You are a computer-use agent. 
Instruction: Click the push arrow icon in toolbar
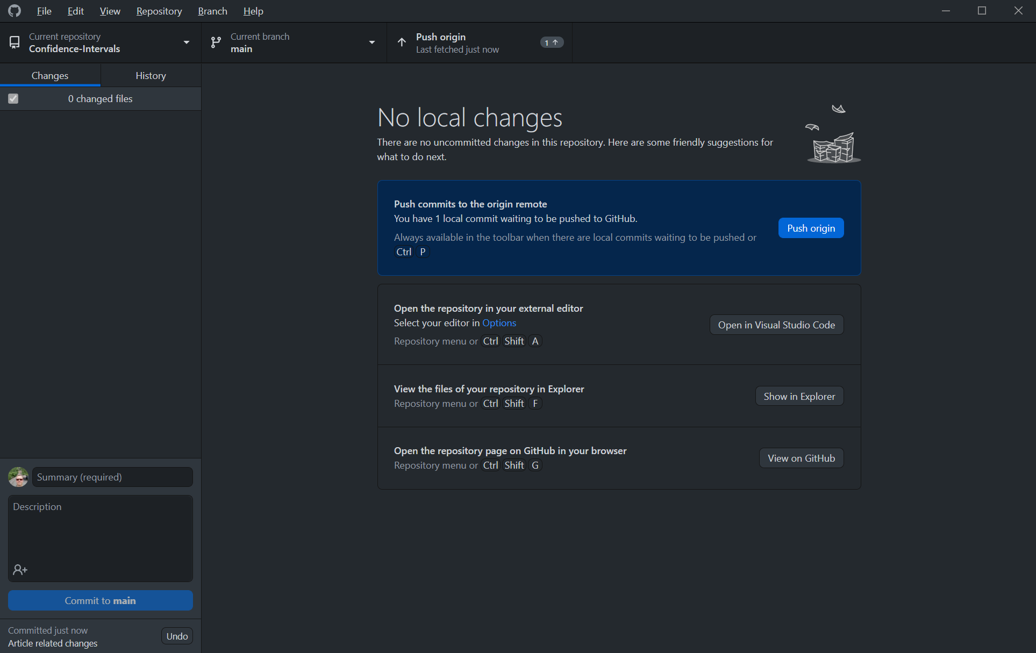402,42
